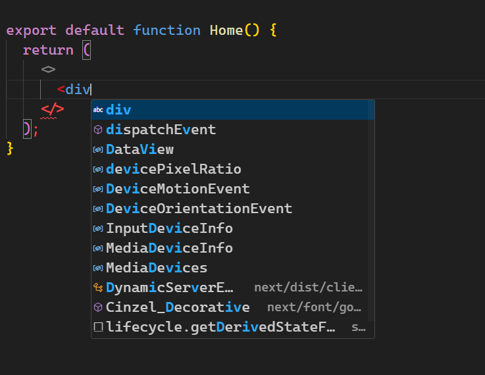The height and width of the screenshot is (375, 485).
Task: Click the final closing curly brace
Action: click(x=11, y=149)
